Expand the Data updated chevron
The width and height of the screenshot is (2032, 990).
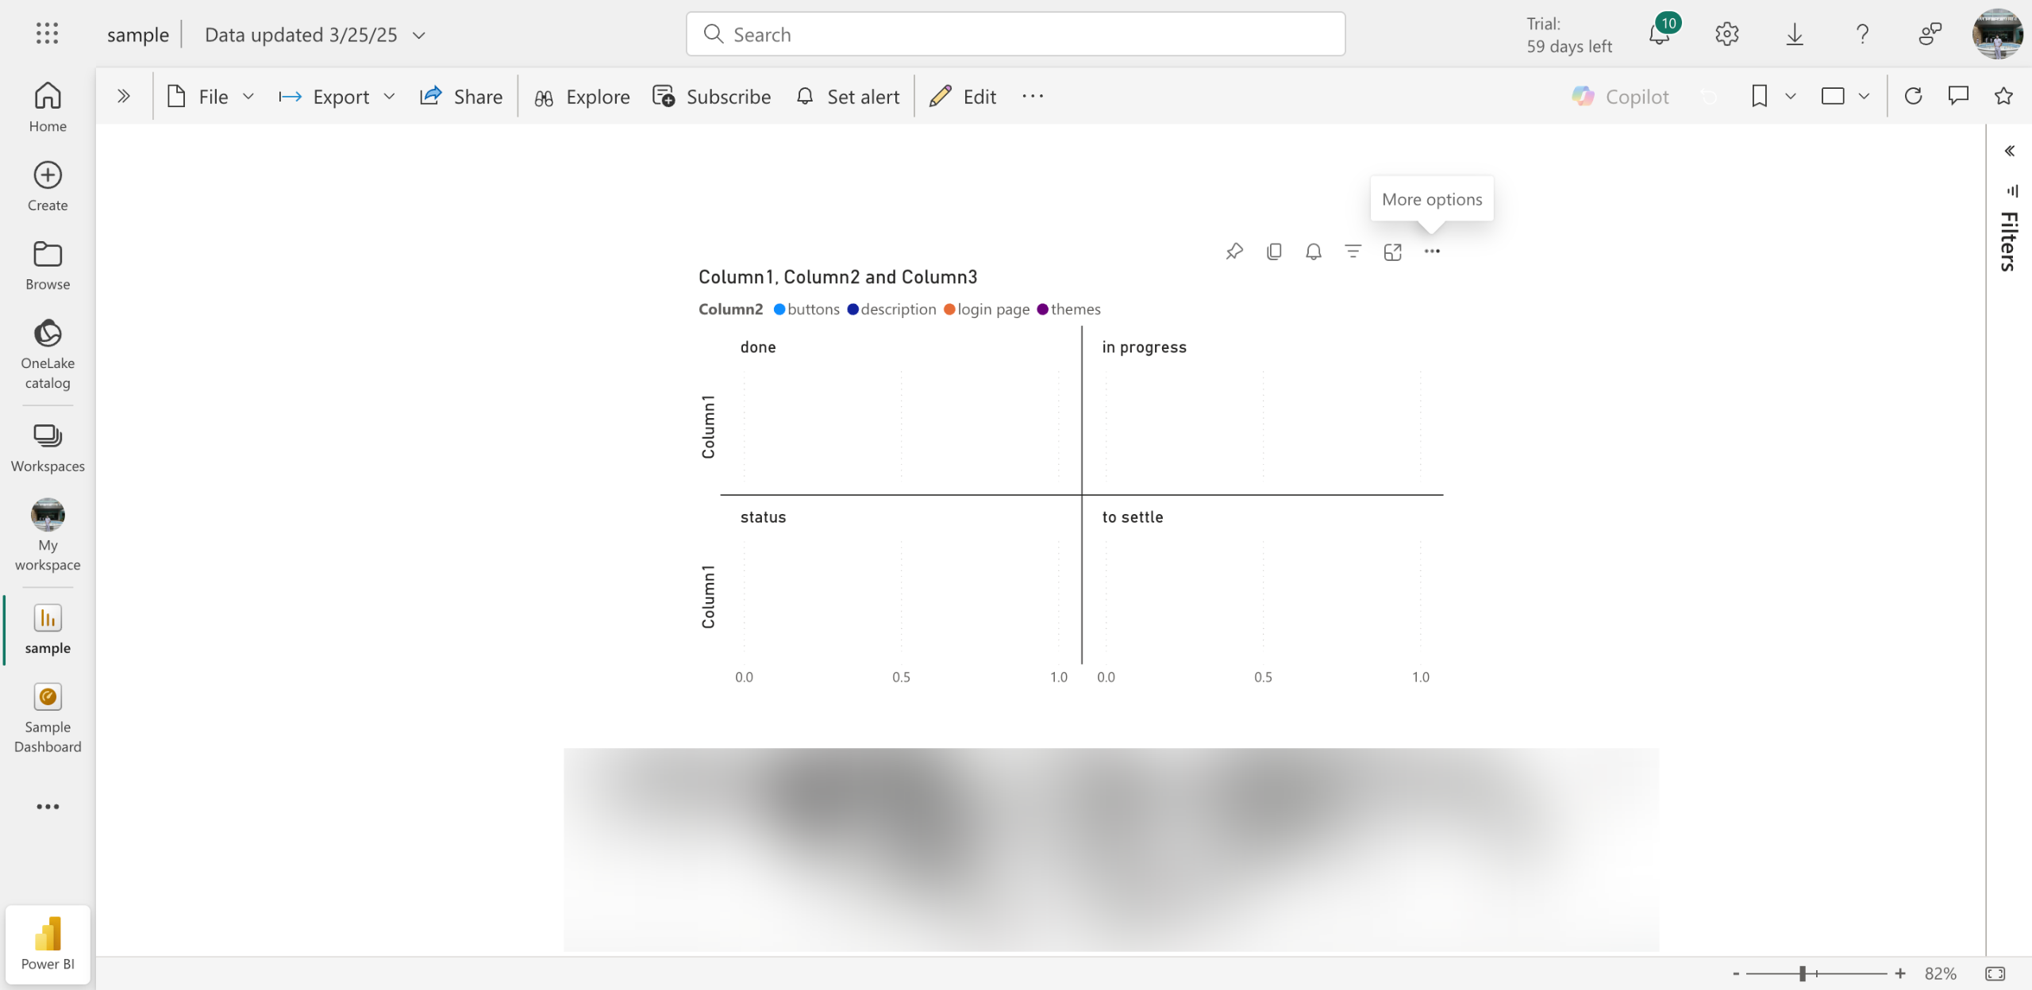coord(420,35)
